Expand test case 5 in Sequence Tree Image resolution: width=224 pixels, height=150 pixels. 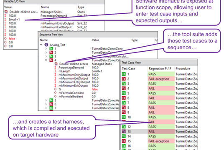click(x=46, y=100)
